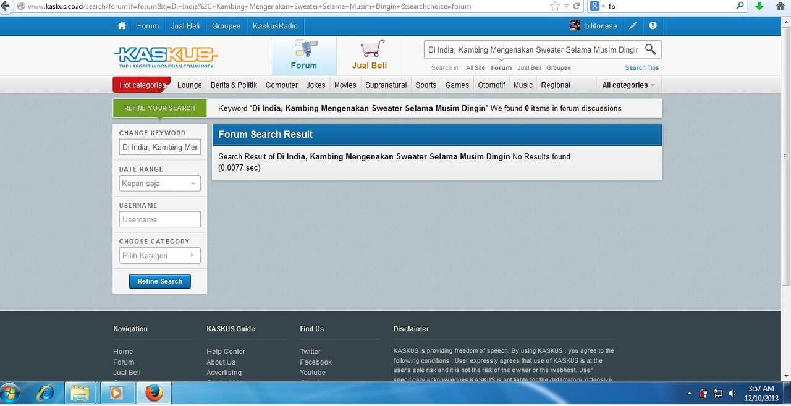Choose Jual Beli search scope

(x=529, y=68)
